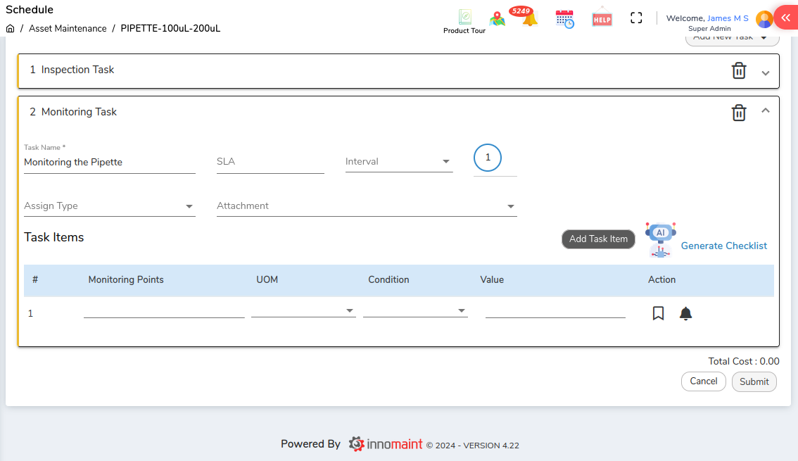Image resolution: width=798 pixels, height=461 pixels.
Task: Open the Assign Type dropdown
Action: [x=109, y=206]
